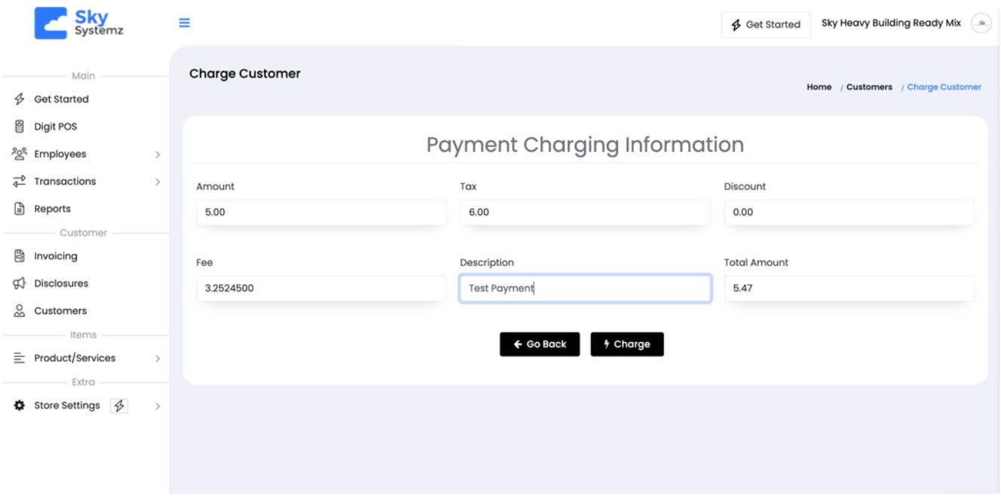This screenshot has width=1001, height=496.
Task: Expand the Transactions submenu chevron
Action: (158, 182)
